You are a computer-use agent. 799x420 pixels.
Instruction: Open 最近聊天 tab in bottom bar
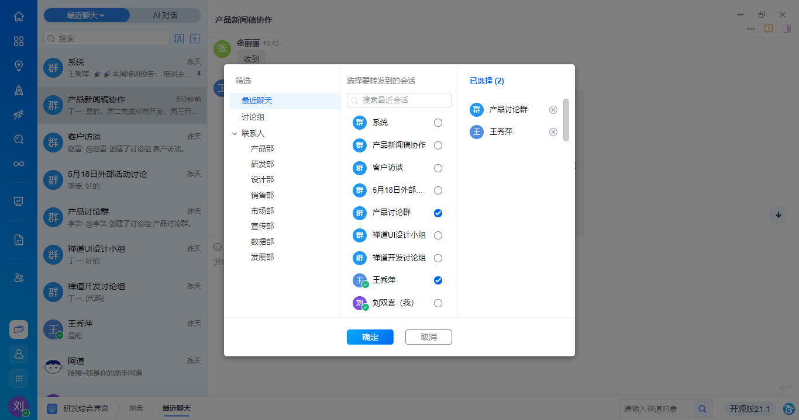pos(177,408)
